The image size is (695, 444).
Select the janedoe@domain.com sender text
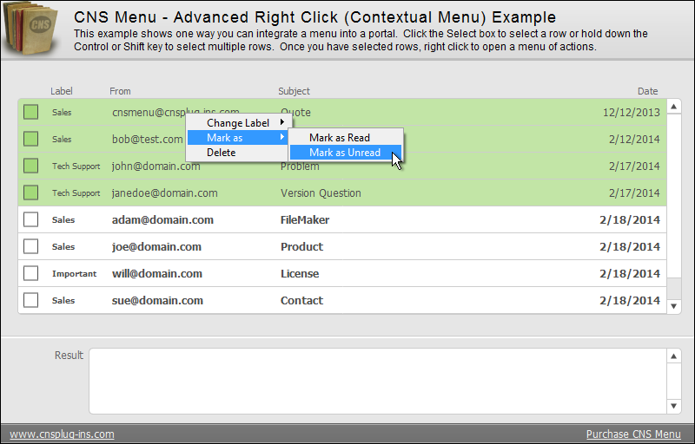pos(164,193)
